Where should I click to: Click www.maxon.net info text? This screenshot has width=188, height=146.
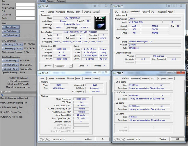(x=23, y=87)
